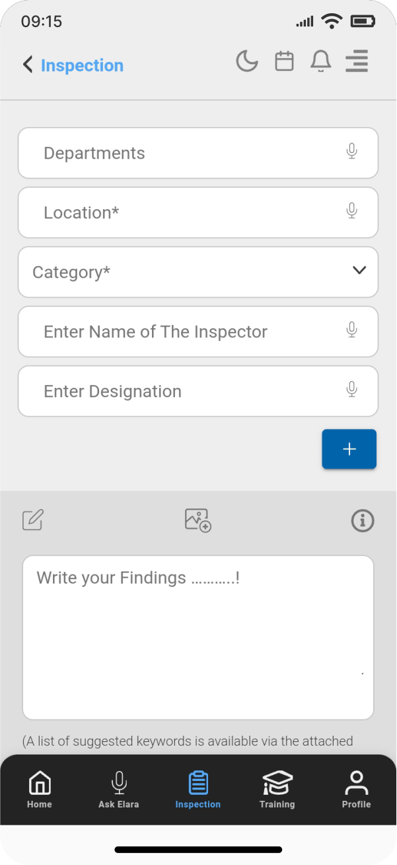Tap microphone in Inspector Name field
This screenshot has width=397, height=865.
point(351,330)
